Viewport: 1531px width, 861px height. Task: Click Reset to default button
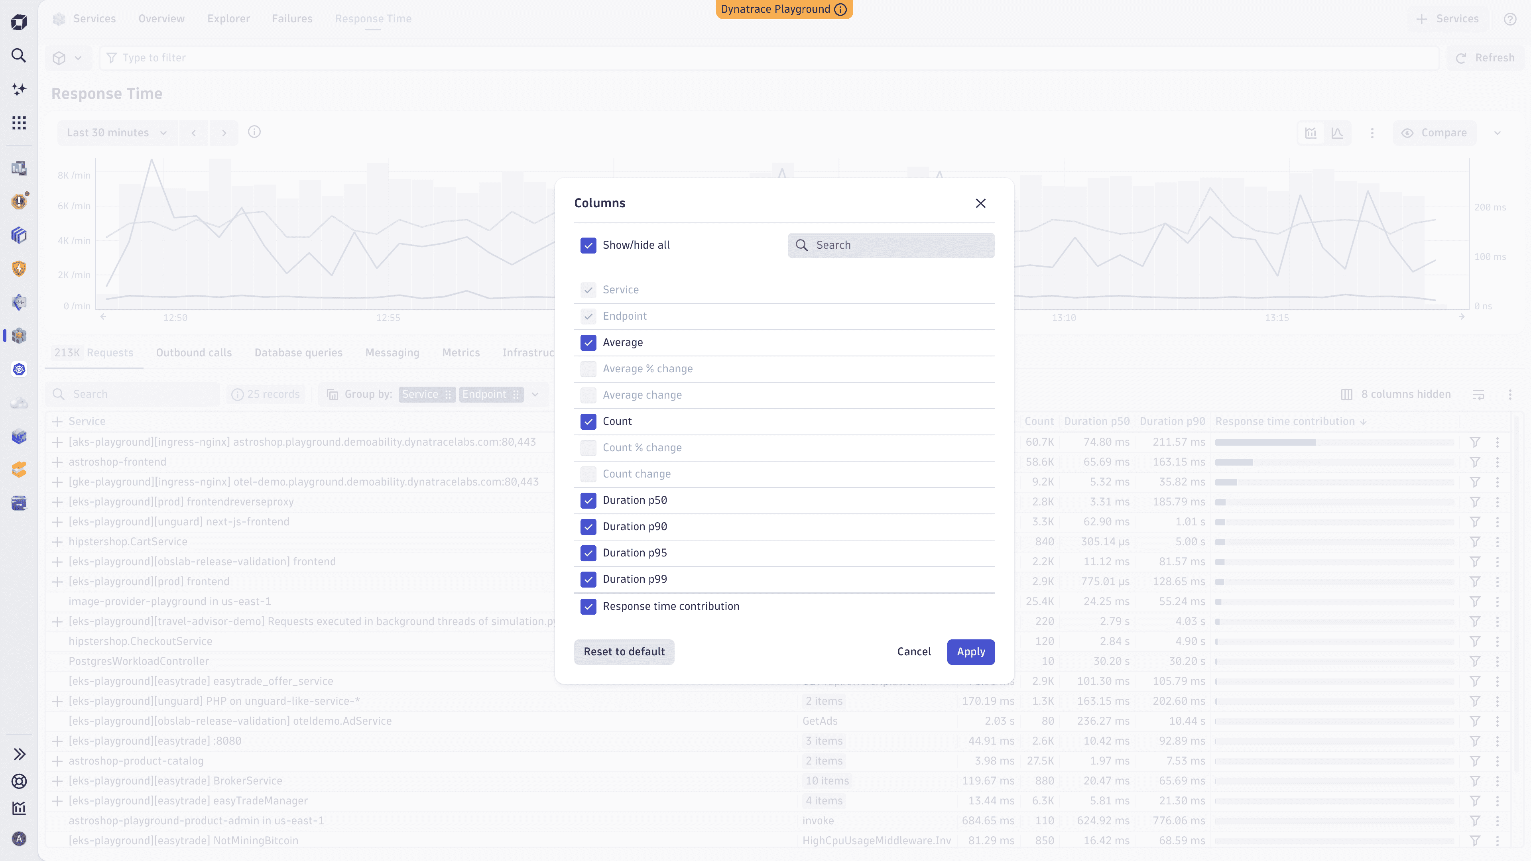(624, 652)
